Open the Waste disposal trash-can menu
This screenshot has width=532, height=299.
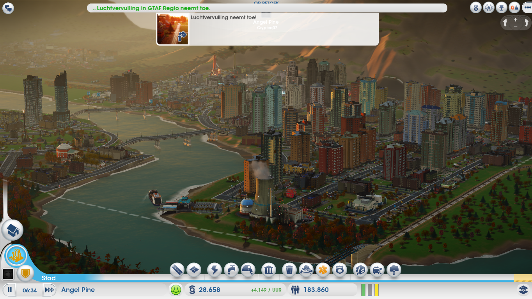click(289, 269)
